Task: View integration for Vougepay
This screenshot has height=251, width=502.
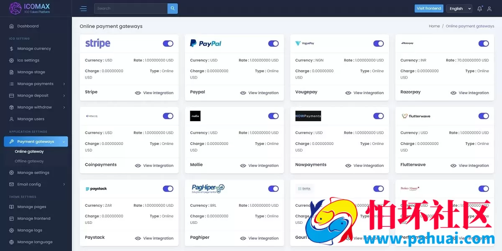Action: click(364, 93)
